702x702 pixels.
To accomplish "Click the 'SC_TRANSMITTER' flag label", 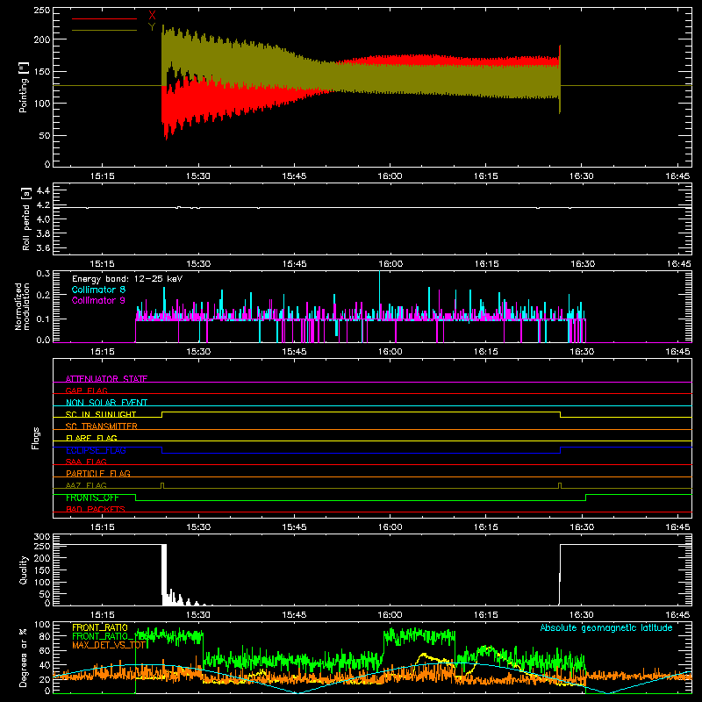I will [101, 426].
